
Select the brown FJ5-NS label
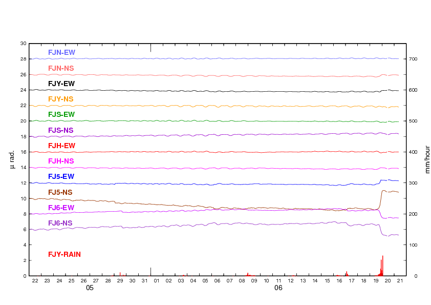pyautogui.click(x=60, y=192)
